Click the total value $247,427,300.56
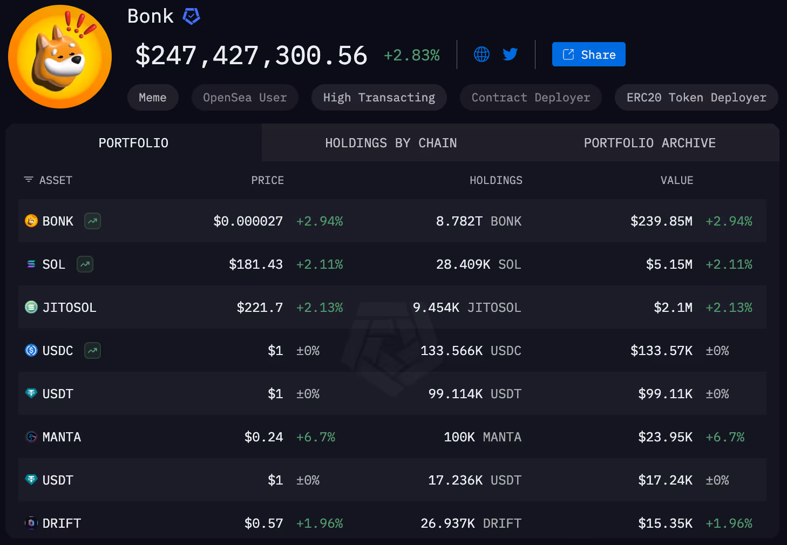Viewport: 787px width, 545px height. click(x=251, y=56)
